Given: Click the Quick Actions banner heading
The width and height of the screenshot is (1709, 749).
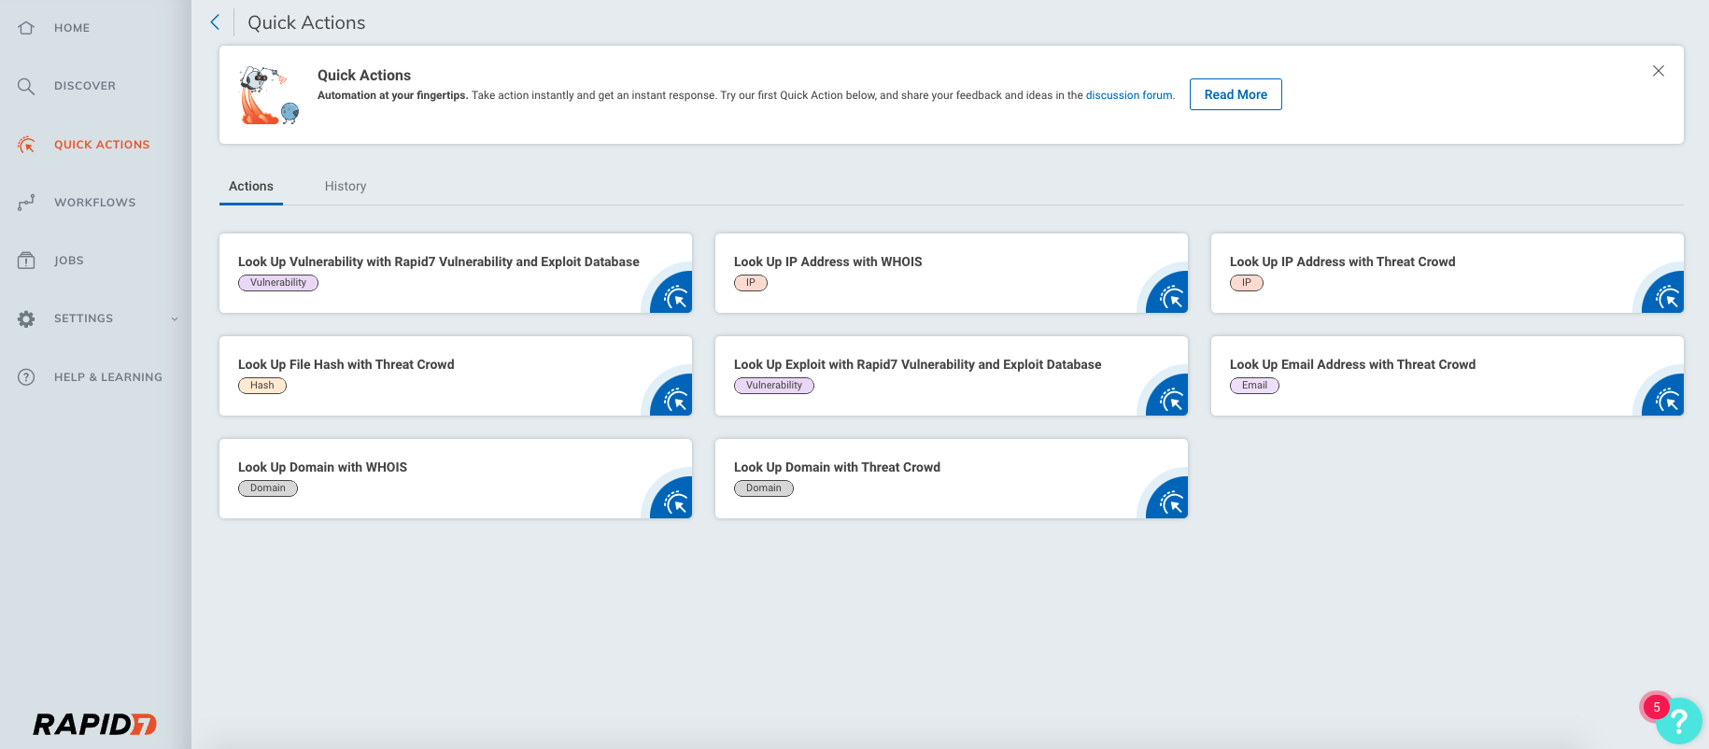Looking at the screenshot, I should coord(364,76).
